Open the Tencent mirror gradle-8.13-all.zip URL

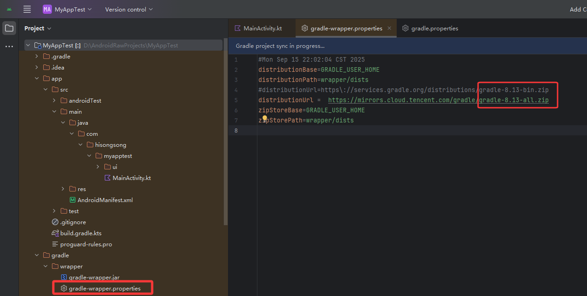click(439, 100)
